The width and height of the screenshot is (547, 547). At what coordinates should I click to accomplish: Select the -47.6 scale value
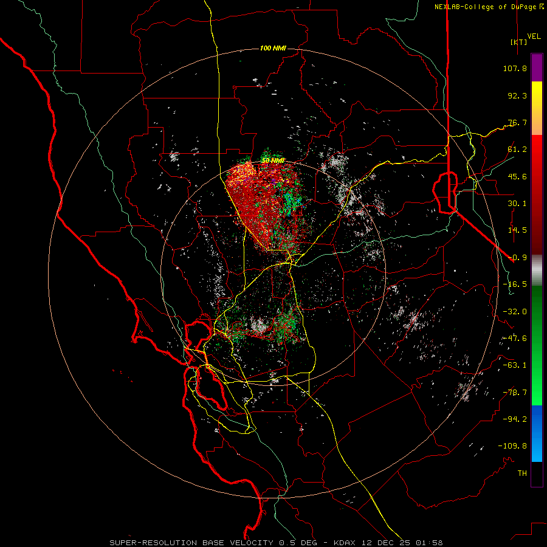tap(515, 339)
